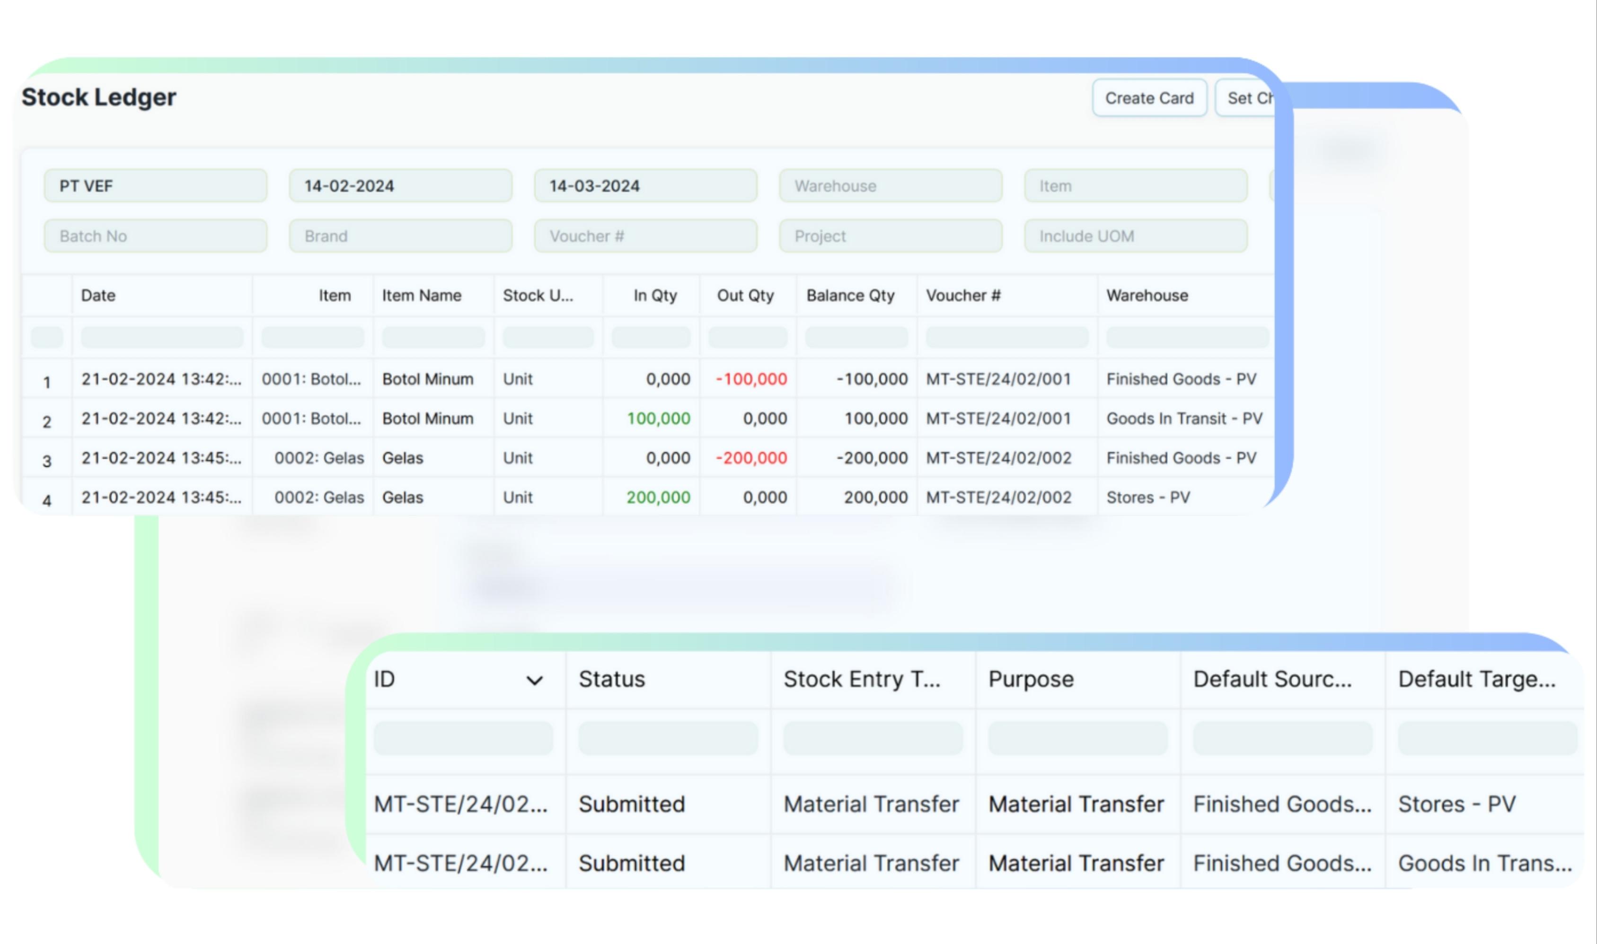Image resolution: width=1597 pixels, height=944 pixels.
Task: Click the Status column filter box
Action: (x=668, y=738)
